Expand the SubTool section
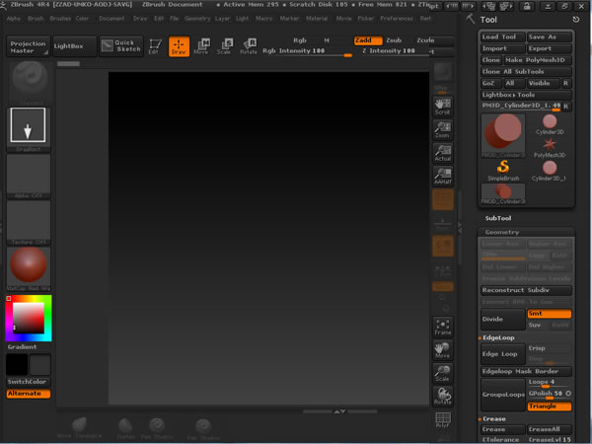Screen dimensions: 592x444 click(x=498, y=218)
